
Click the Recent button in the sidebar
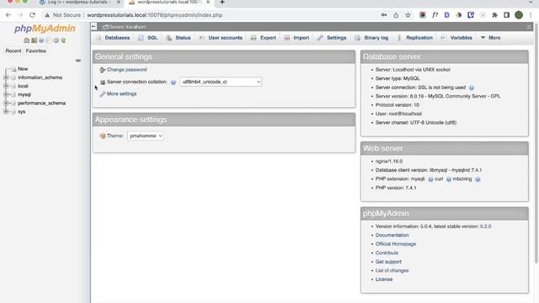pos(13,50)
